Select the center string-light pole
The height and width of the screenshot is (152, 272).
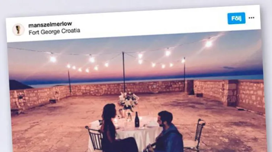(x=124, y=72)
